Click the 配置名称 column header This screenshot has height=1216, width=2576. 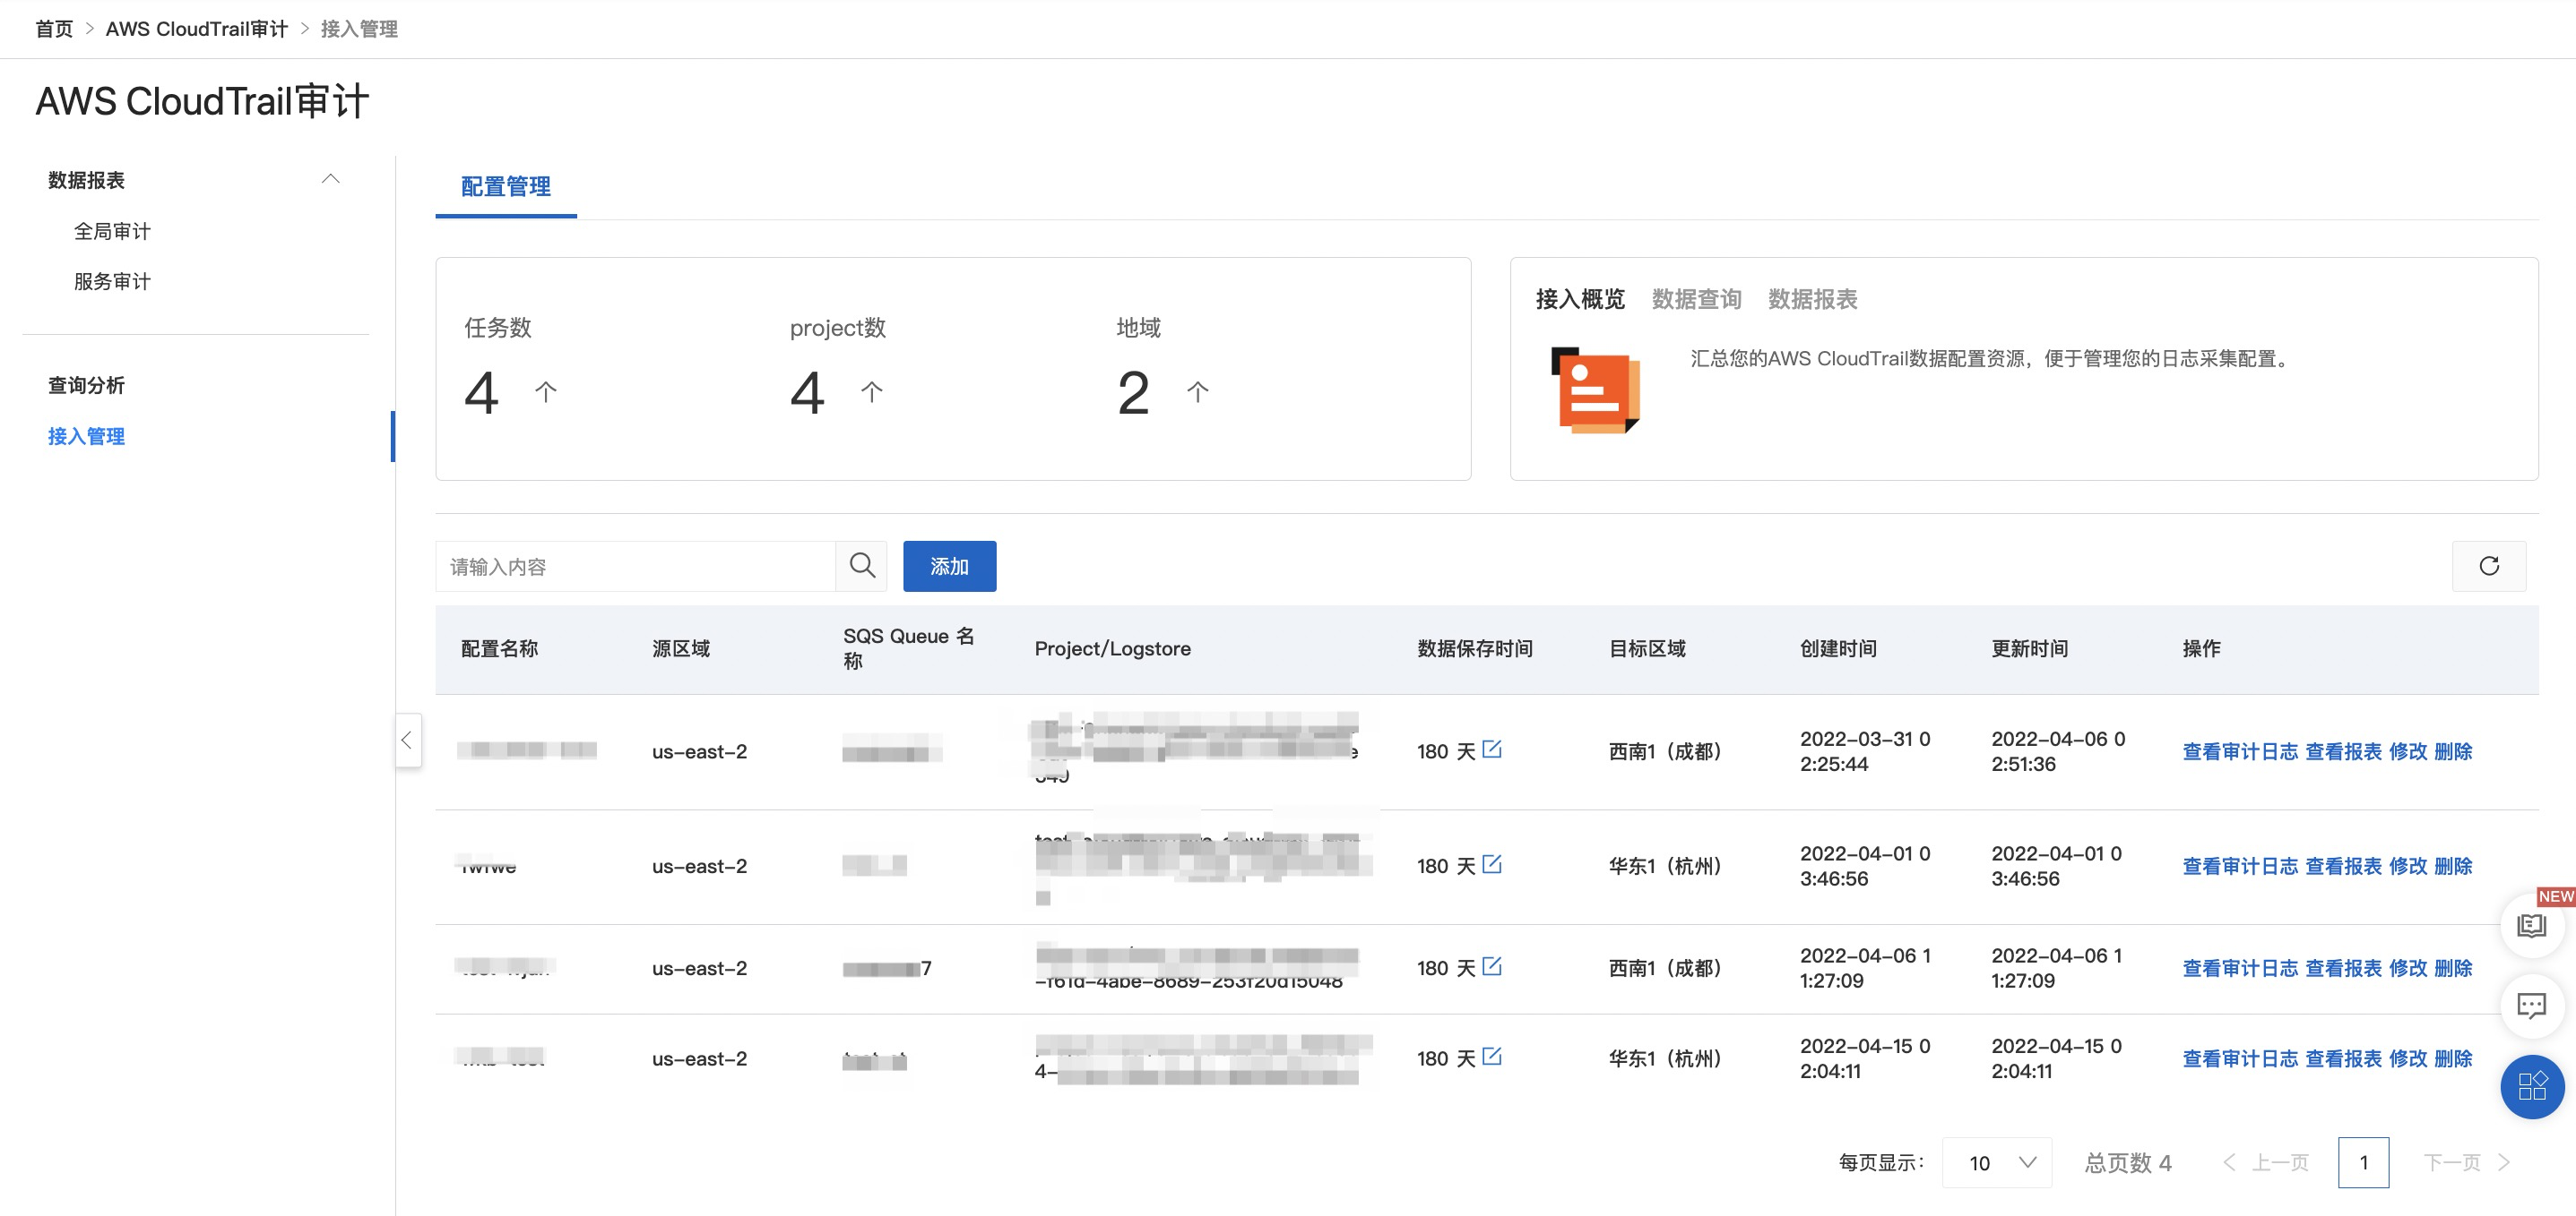tap(500, 648)
